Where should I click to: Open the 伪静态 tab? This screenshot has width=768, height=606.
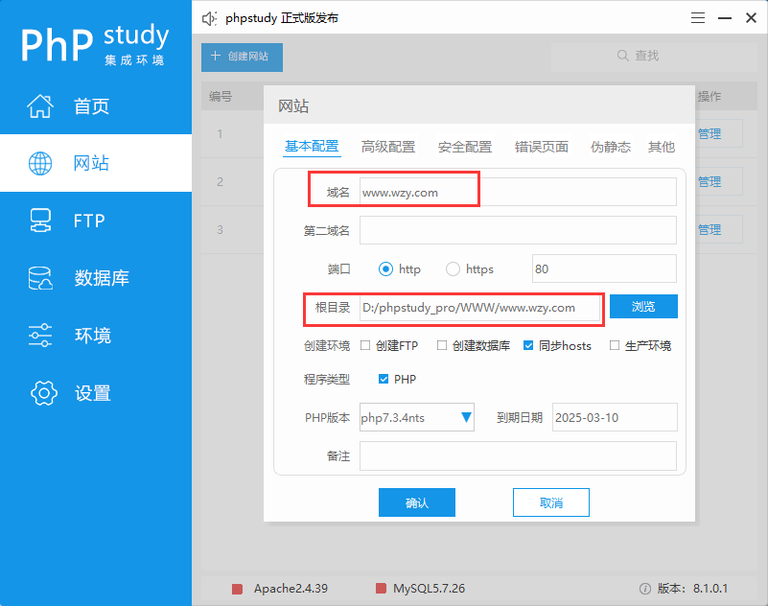point(609,147)
